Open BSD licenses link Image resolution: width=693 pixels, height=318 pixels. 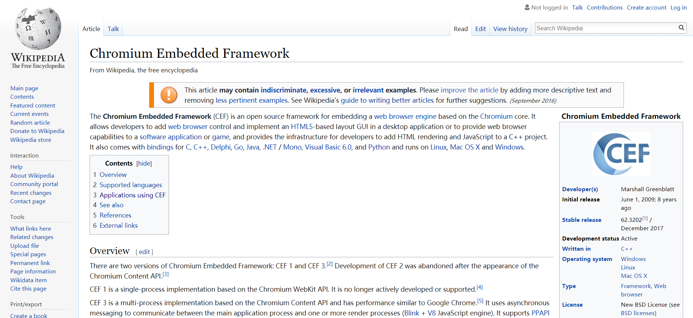637,313
